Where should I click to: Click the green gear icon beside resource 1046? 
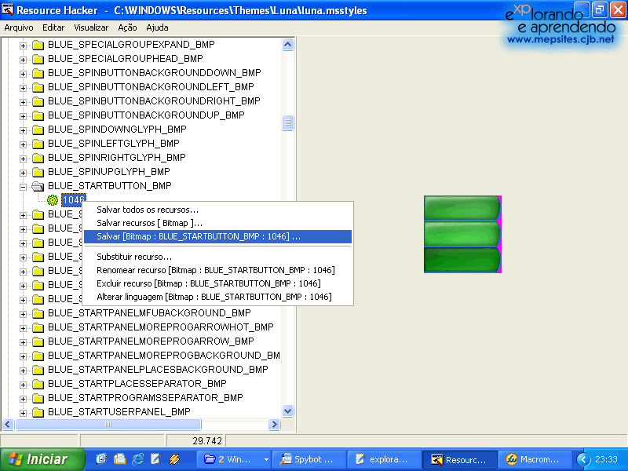53,200
